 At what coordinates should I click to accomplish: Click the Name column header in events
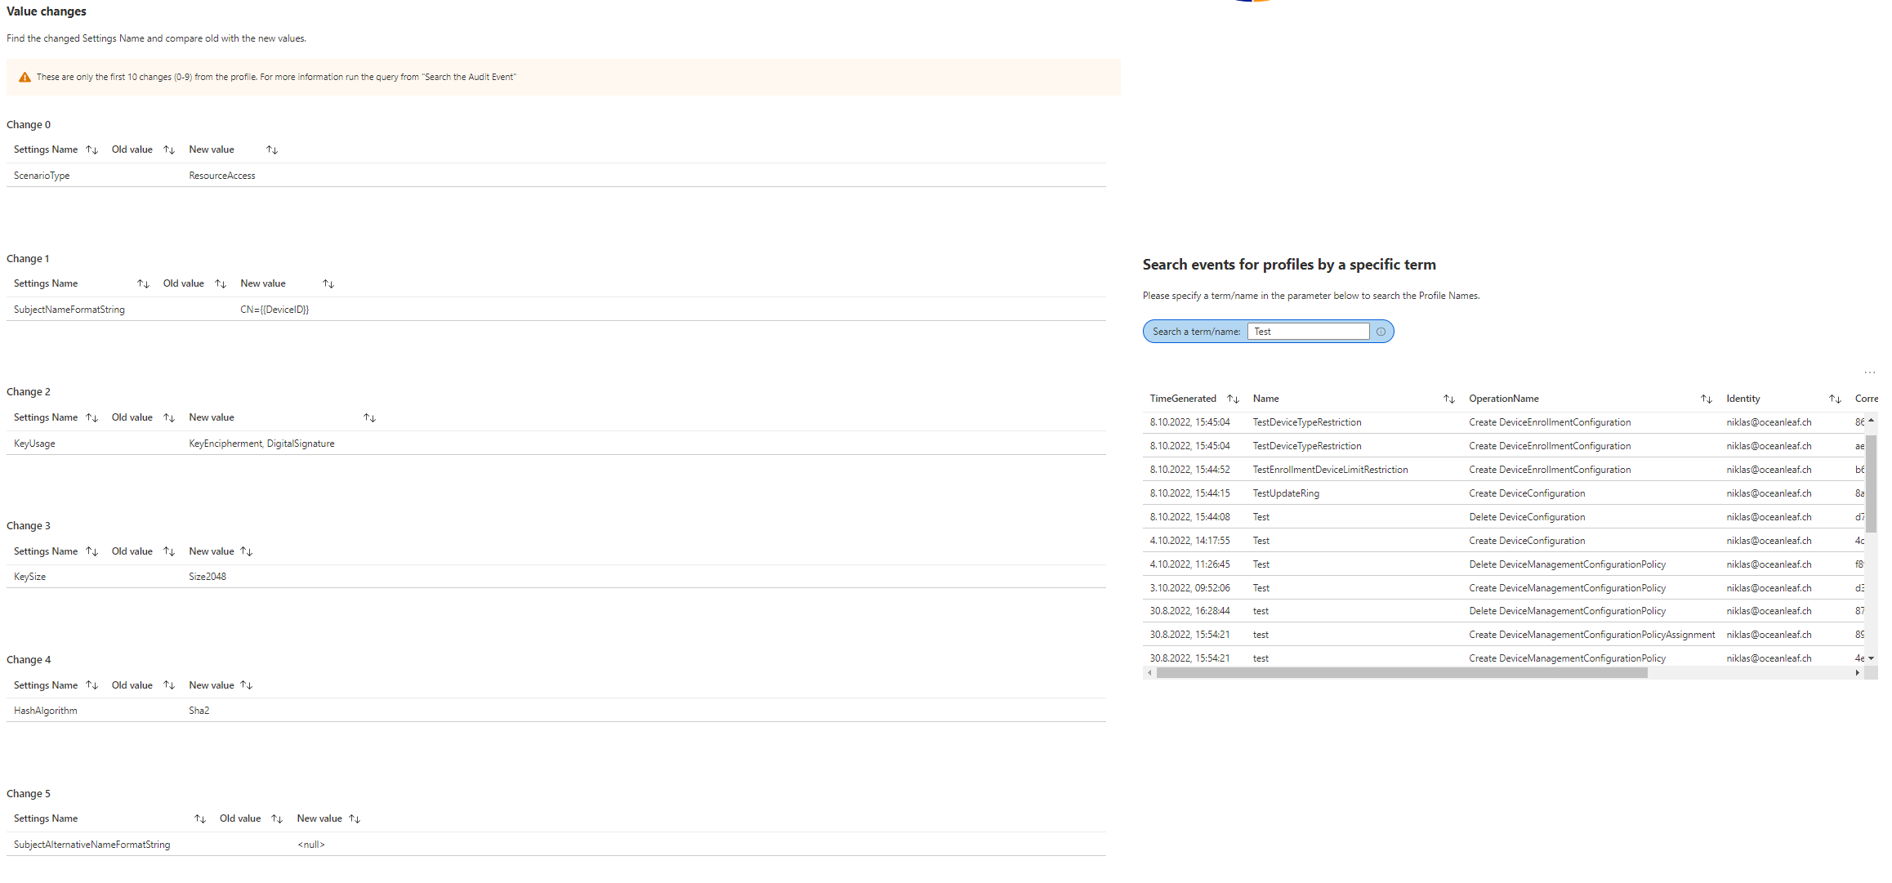point(1265,399)
